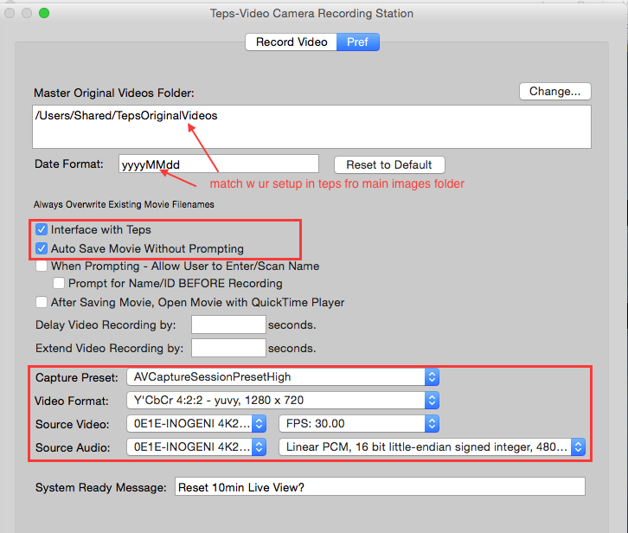The height and width of the screenshot is (533, 628).
Task: Click the Date Format text field
Action: click(x=219, y=164)
